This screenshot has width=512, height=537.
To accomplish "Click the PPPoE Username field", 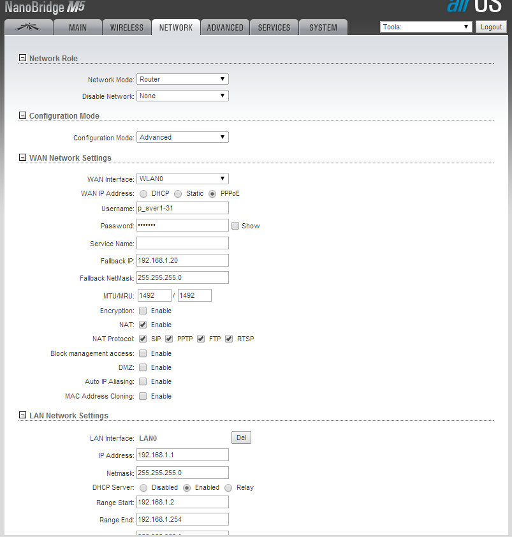I will [x=182, y=208].
